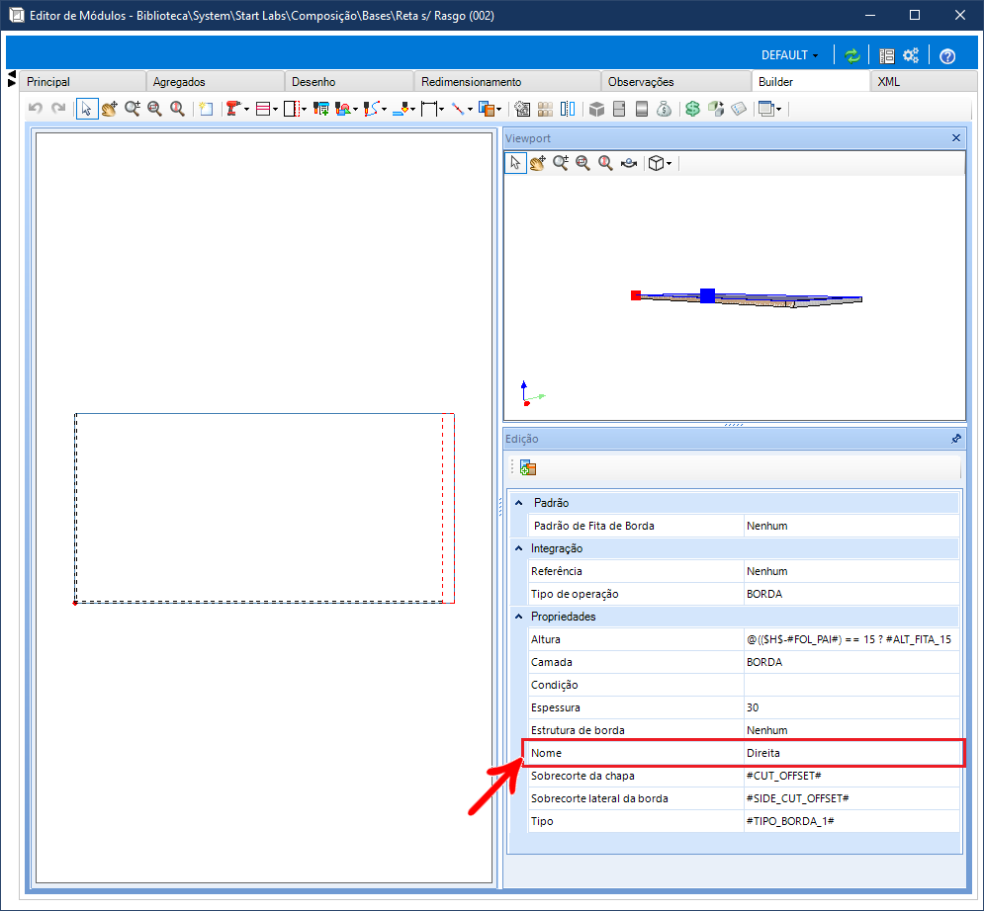Click the gear sheet settings icon
This screenshot has width=984, height=911.
[522, 109]
